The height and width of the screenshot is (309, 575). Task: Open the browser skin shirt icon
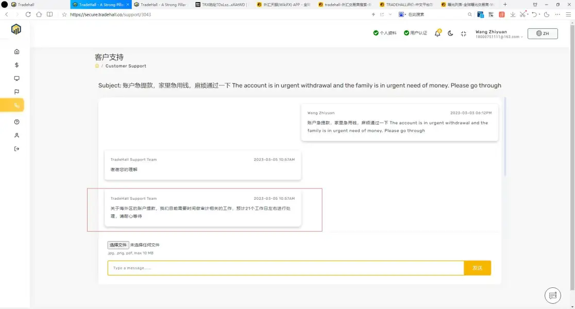coord(535,5)
